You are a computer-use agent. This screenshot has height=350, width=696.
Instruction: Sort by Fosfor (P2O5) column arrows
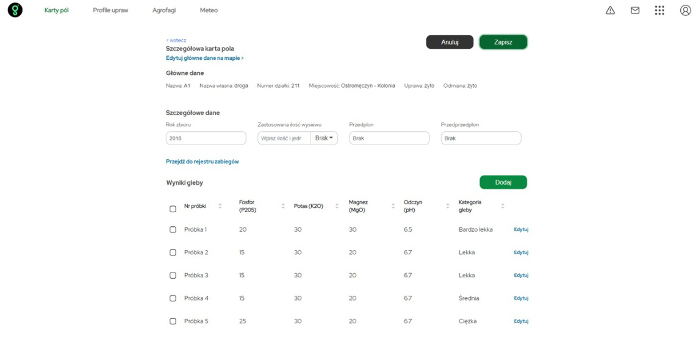[x=283, y=206]
